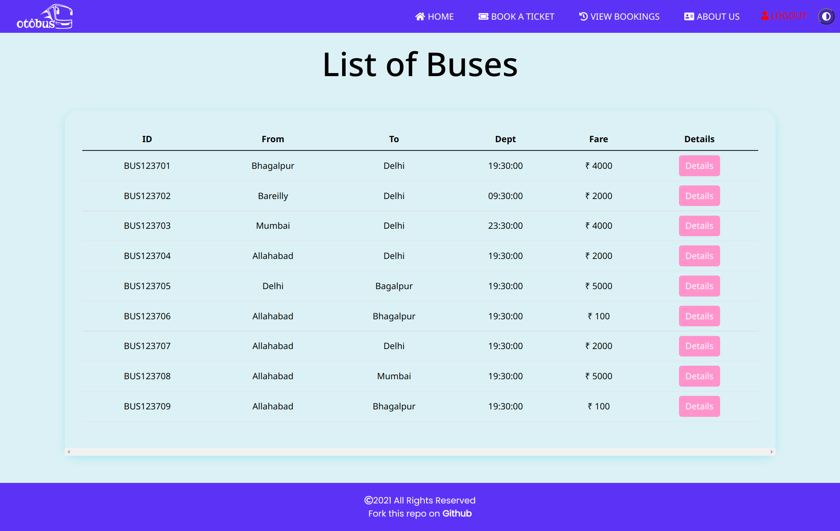Click the horizontal scrollbar's left arrow
Viewport: 840px width, 531px height.
[69, 452]
